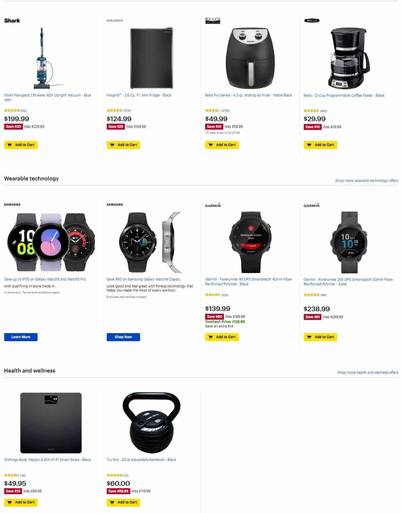Image resolution: width=401 pixels, height=513 pixels.
Task: Add Insignia Mini Fridge to cart
Action: click(123, 145)
